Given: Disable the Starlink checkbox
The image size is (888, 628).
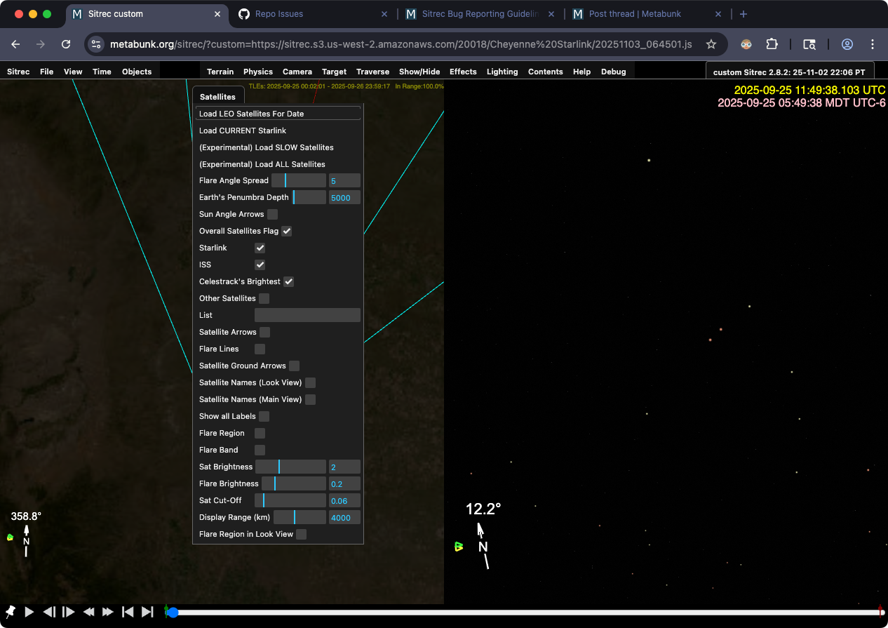Looking at the screenshot, I should point(260,248).
